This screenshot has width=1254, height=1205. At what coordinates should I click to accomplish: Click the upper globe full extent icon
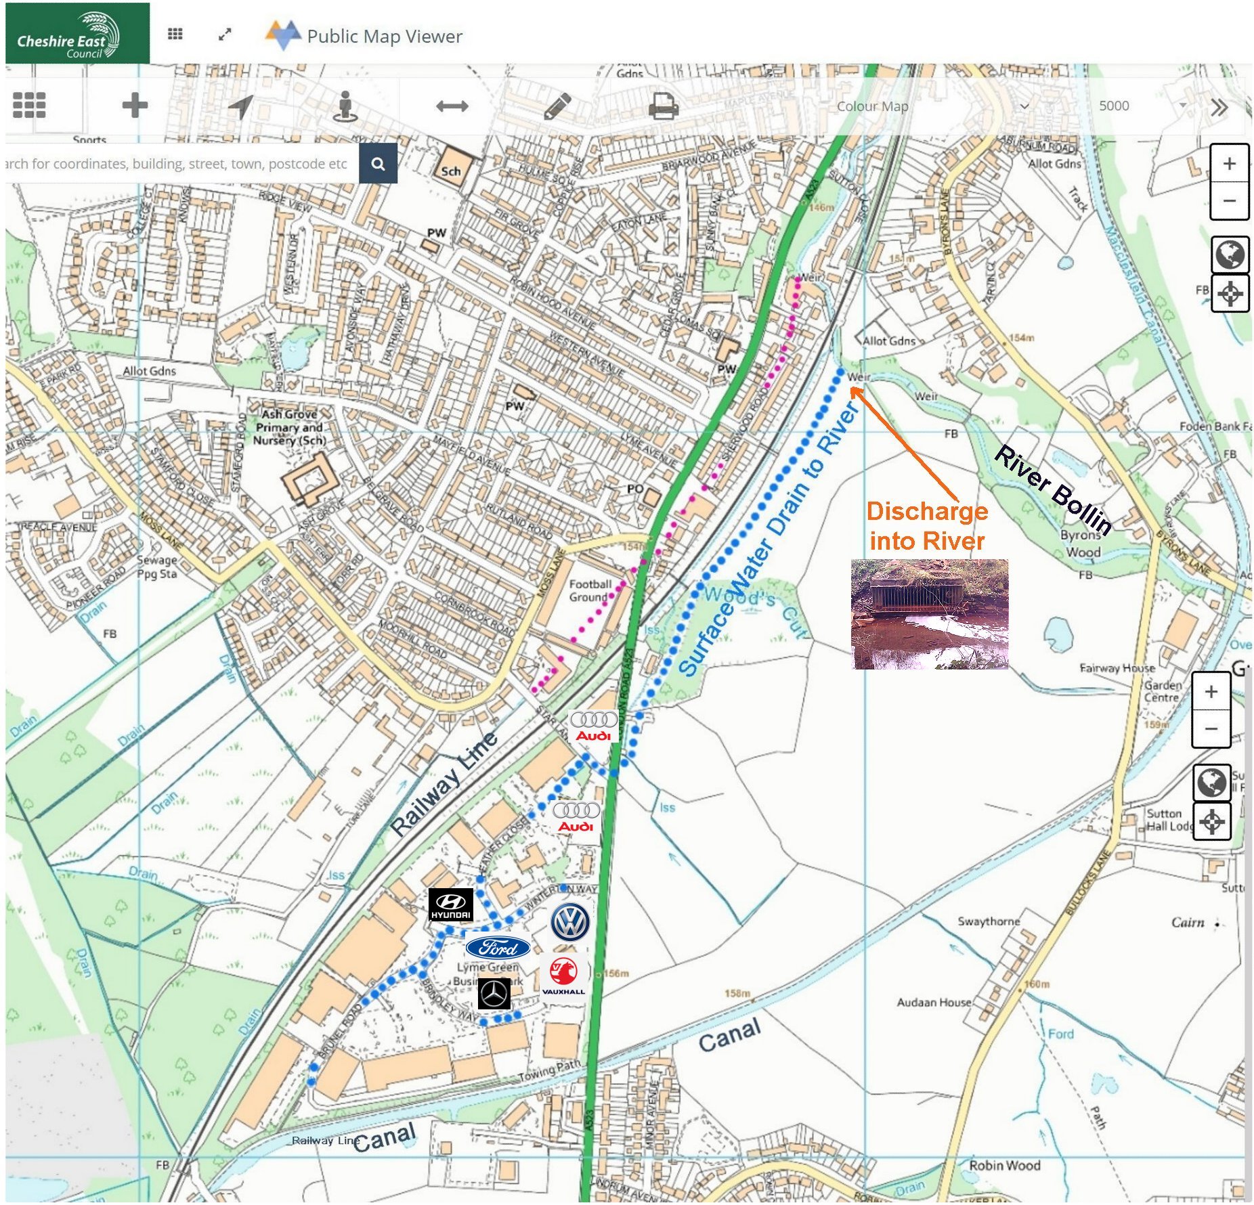coord(1230,255)
